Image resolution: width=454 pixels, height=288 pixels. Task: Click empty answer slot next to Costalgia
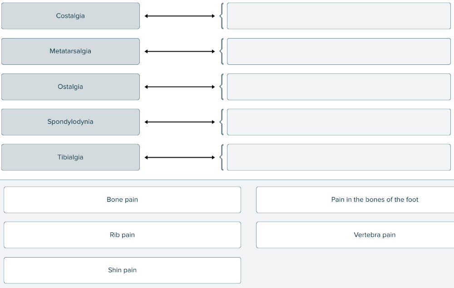click(x=339, y=16)
